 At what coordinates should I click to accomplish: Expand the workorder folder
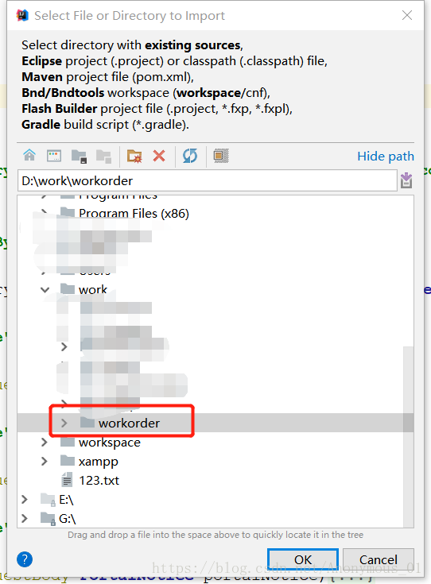[64, 423]
